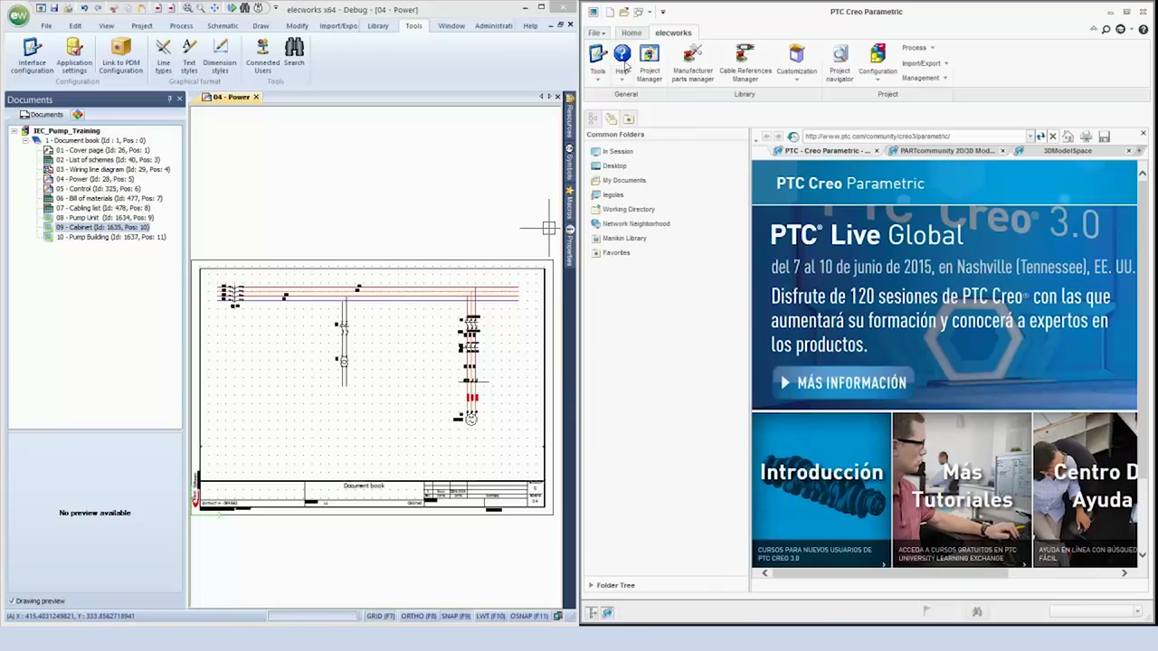The width and height of the screenshot is (1158, 651).
Task: Open the Creo File menu
Action: coord(597,33)
